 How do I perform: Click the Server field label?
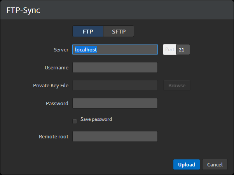tap(61, 50)
